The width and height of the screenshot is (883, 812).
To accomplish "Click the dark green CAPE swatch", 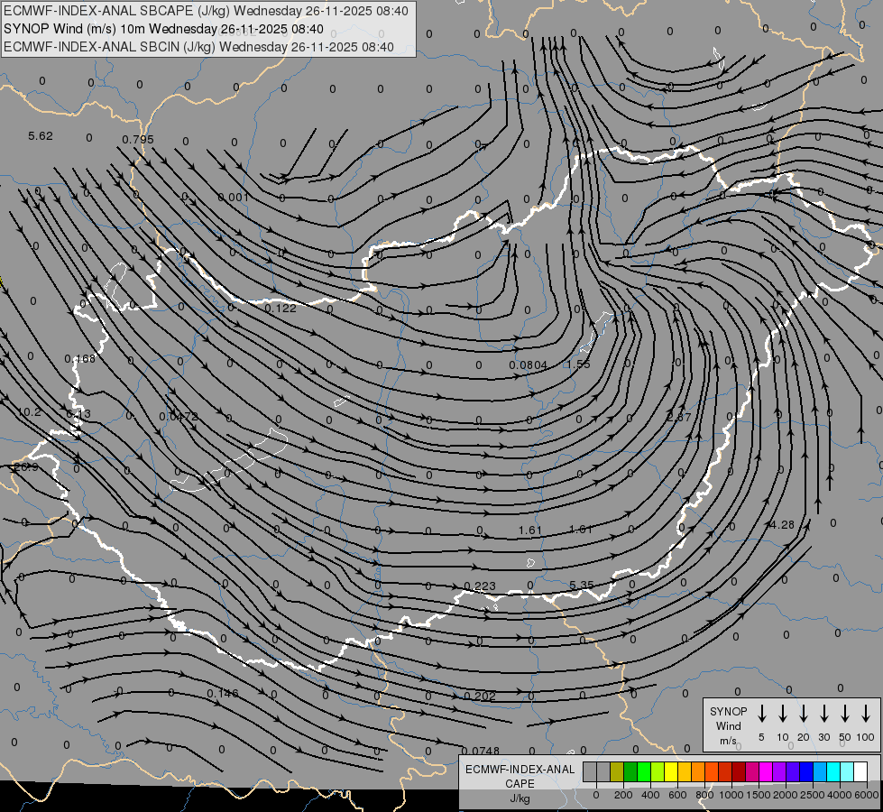I will [630, 771].
